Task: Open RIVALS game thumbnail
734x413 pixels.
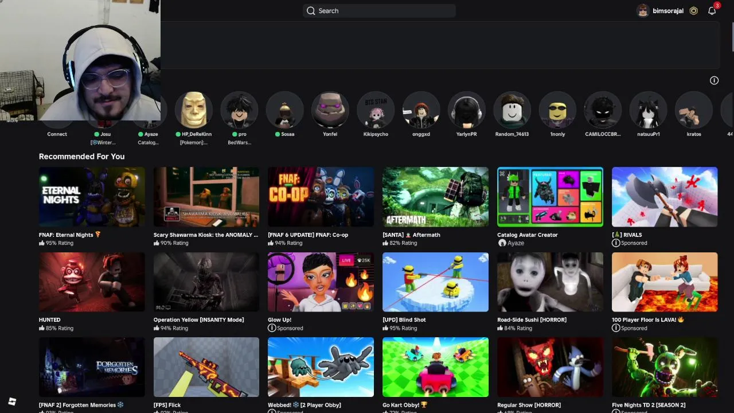Action: pyautogui.click(x=665, y=197)
